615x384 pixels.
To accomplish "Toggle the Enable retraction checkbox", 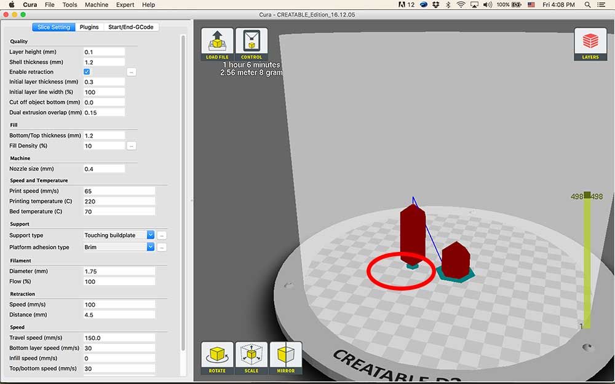I will [x=87, y=72].
